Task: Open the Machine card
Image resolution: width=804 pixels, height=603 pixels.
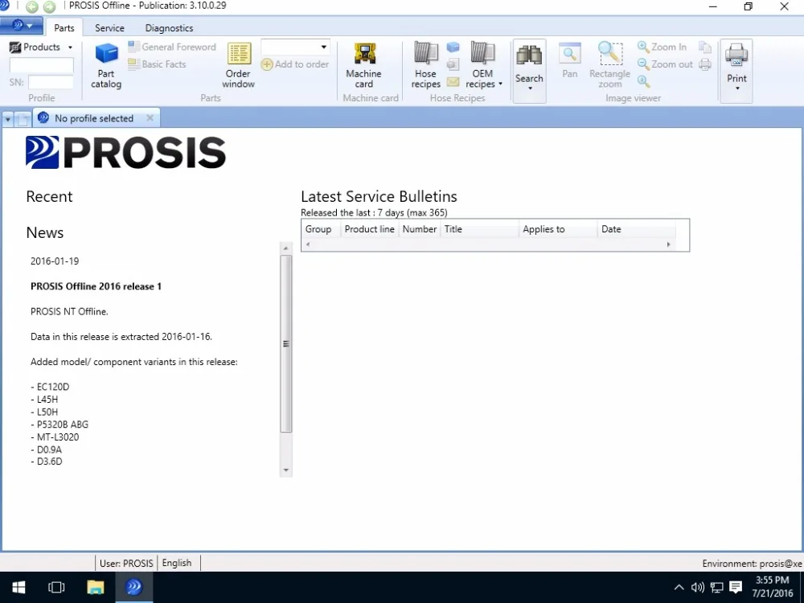Action: click(363, 66)
